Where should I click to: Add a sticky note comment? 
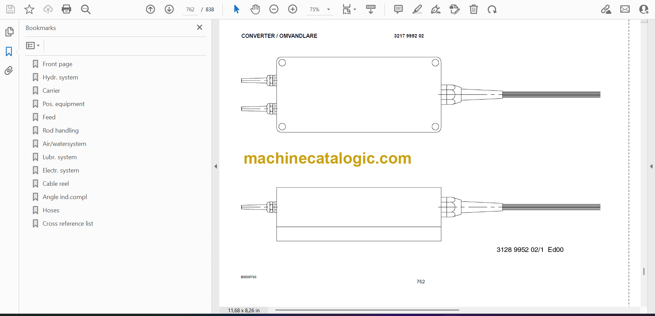point(398,9)
